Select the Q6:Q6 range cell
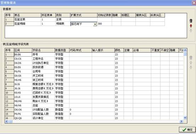Image resolution: width=196 pixels, height=134 pixels. coord(23,118)
